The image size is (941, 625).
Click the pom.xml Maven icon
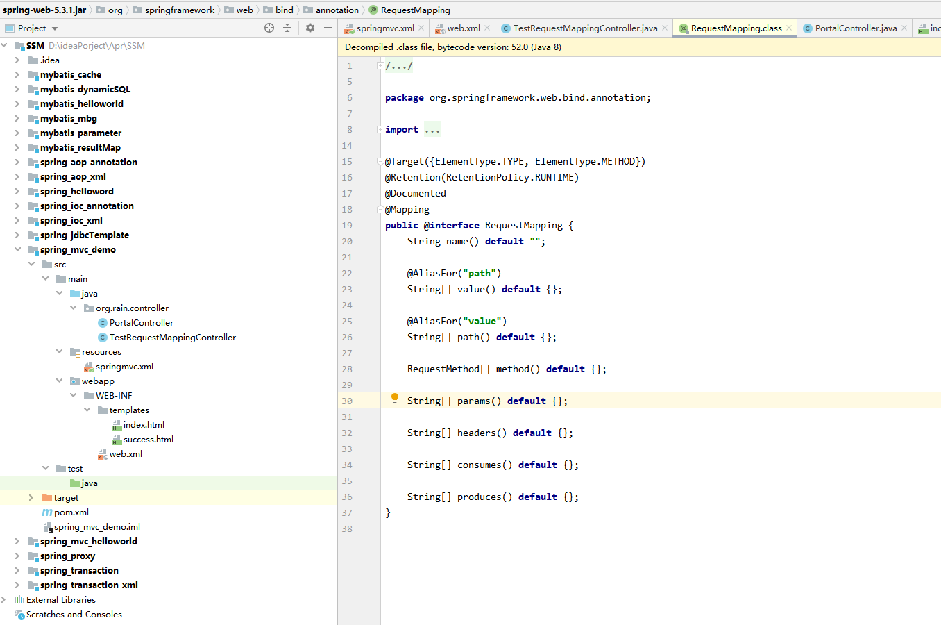(x=47, y=512)
